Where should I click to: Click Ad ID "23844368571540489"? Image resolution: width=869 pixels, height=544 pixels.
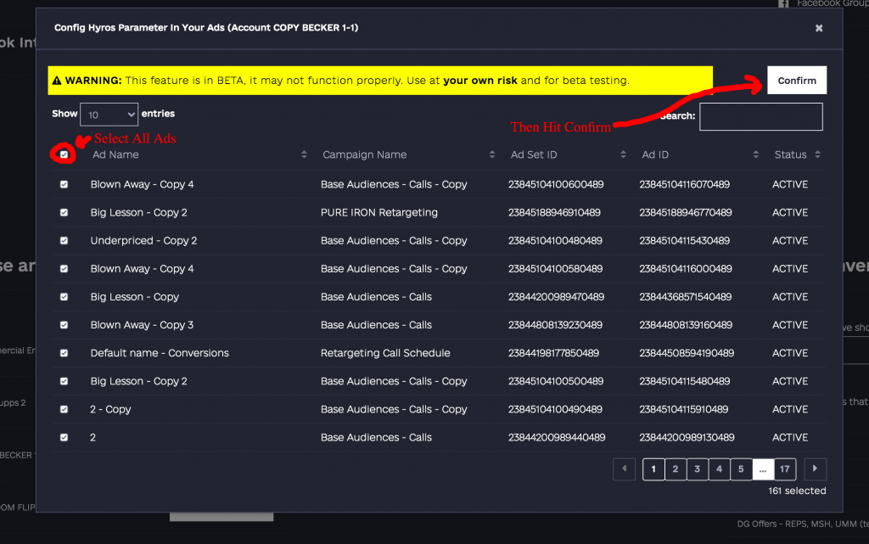click(686, 297)
